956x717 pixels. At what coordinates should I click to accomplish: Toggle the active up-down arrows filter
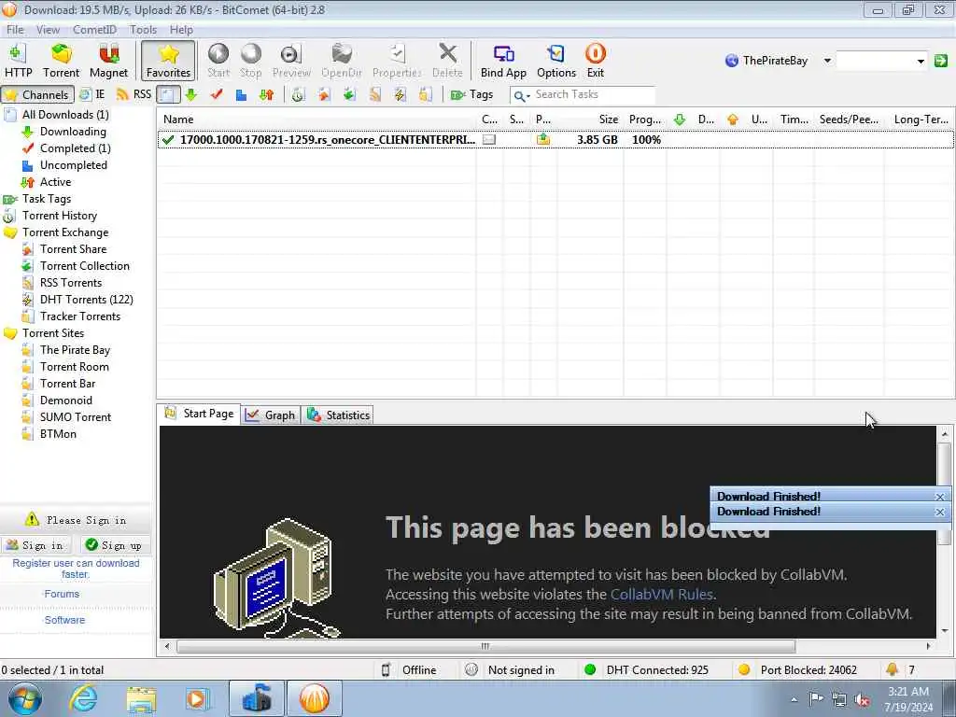pos(266,94)
